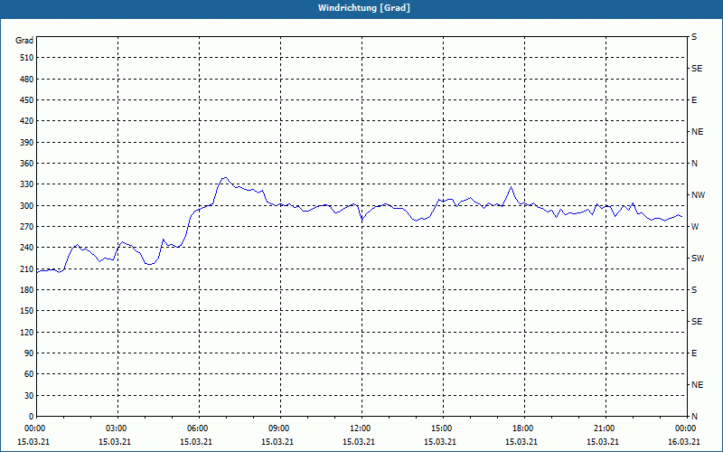Image resolution: width=723 pixels, height=452 pixels.
Task: Click the 06:00 time axis label
Action: (x=197, y=428)
